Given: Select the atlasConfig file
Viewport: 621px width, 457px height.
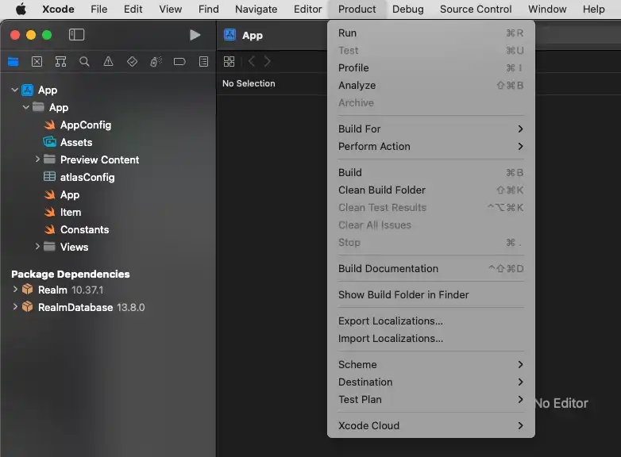Looking at the screenshot, I should pos(87,178).
